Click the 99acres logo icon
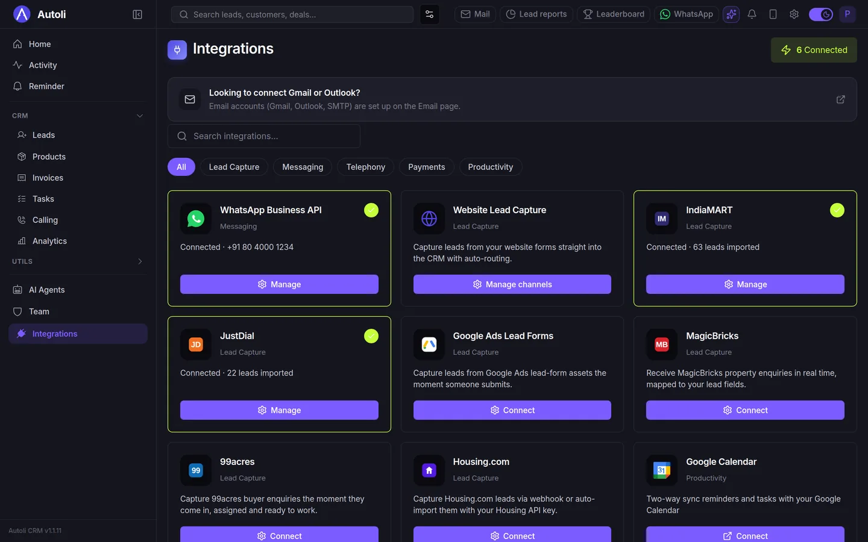The height and width of the screenshot is (542, 868). [196, 470]
